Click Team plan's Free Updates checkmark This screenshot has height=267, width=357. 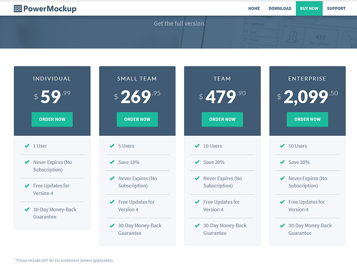(x=197, y=202)
